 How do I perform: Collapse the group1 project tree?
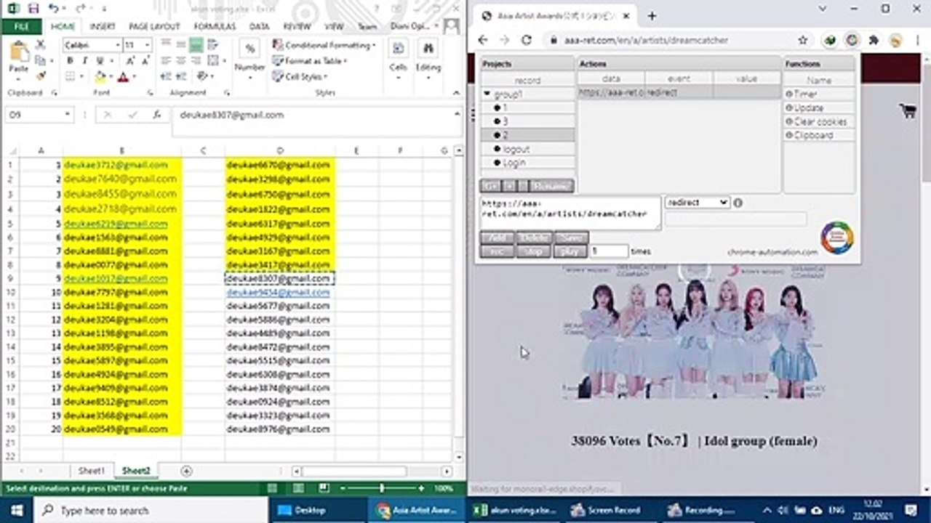point(487,94)
